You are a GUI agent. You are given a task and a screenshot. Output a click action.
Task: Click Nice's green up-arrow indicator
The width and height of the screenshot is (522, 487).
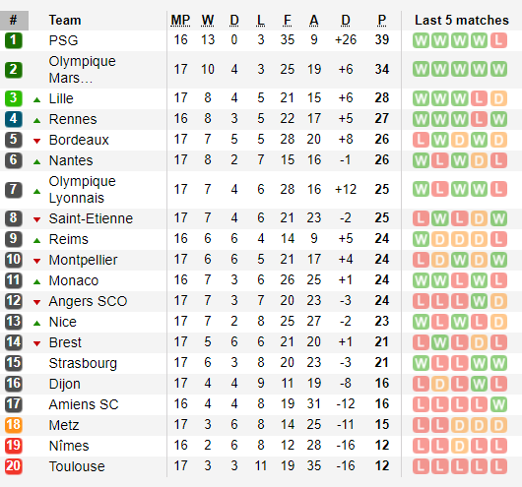(x=37, y=323)
